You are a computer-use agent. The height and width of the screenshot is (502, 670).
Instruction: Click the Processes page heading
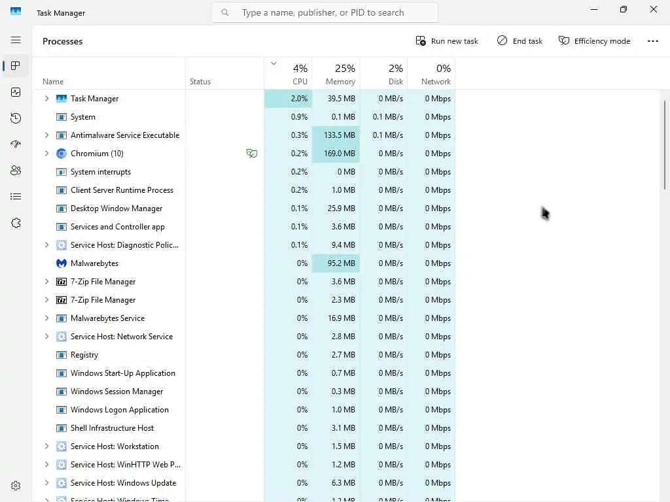tap(62, 41)
